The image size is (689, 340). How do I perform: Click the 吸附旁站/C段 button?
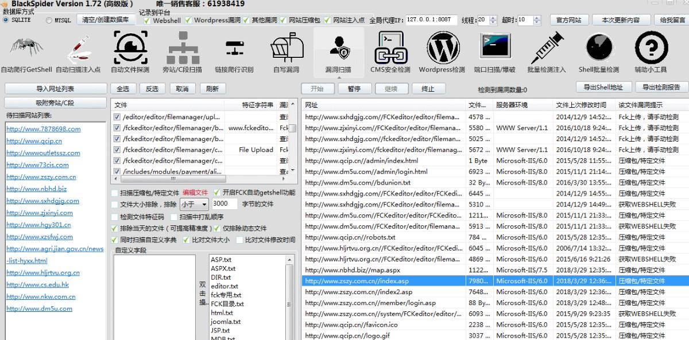pos(55,103)
